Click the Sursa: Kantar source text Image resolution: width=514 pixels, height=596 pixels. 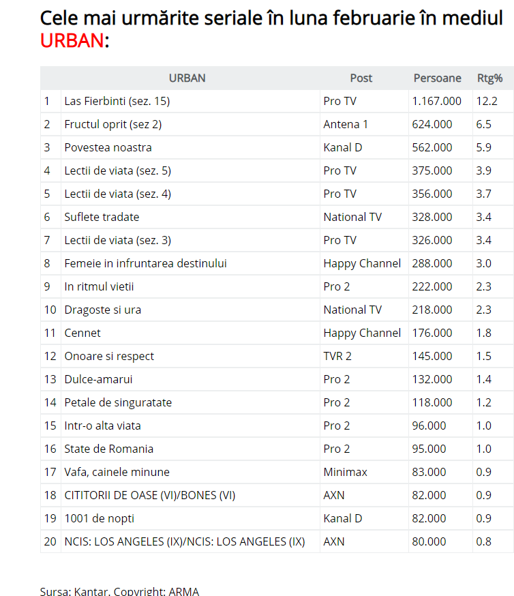(74, 591)
